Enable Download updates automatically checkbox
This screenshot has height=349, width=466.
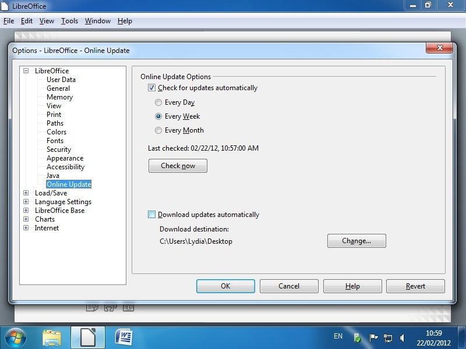[x=151, y=215]
